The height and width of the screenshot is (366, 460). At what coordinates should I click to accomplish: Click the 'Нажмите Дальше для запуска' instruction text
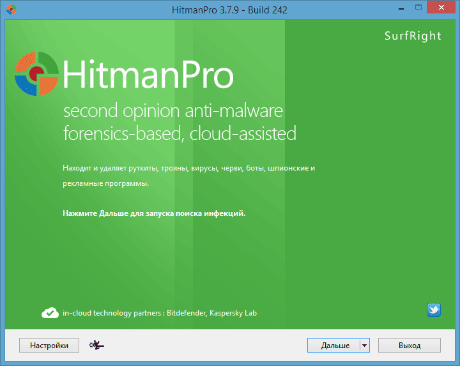[154, 213]
